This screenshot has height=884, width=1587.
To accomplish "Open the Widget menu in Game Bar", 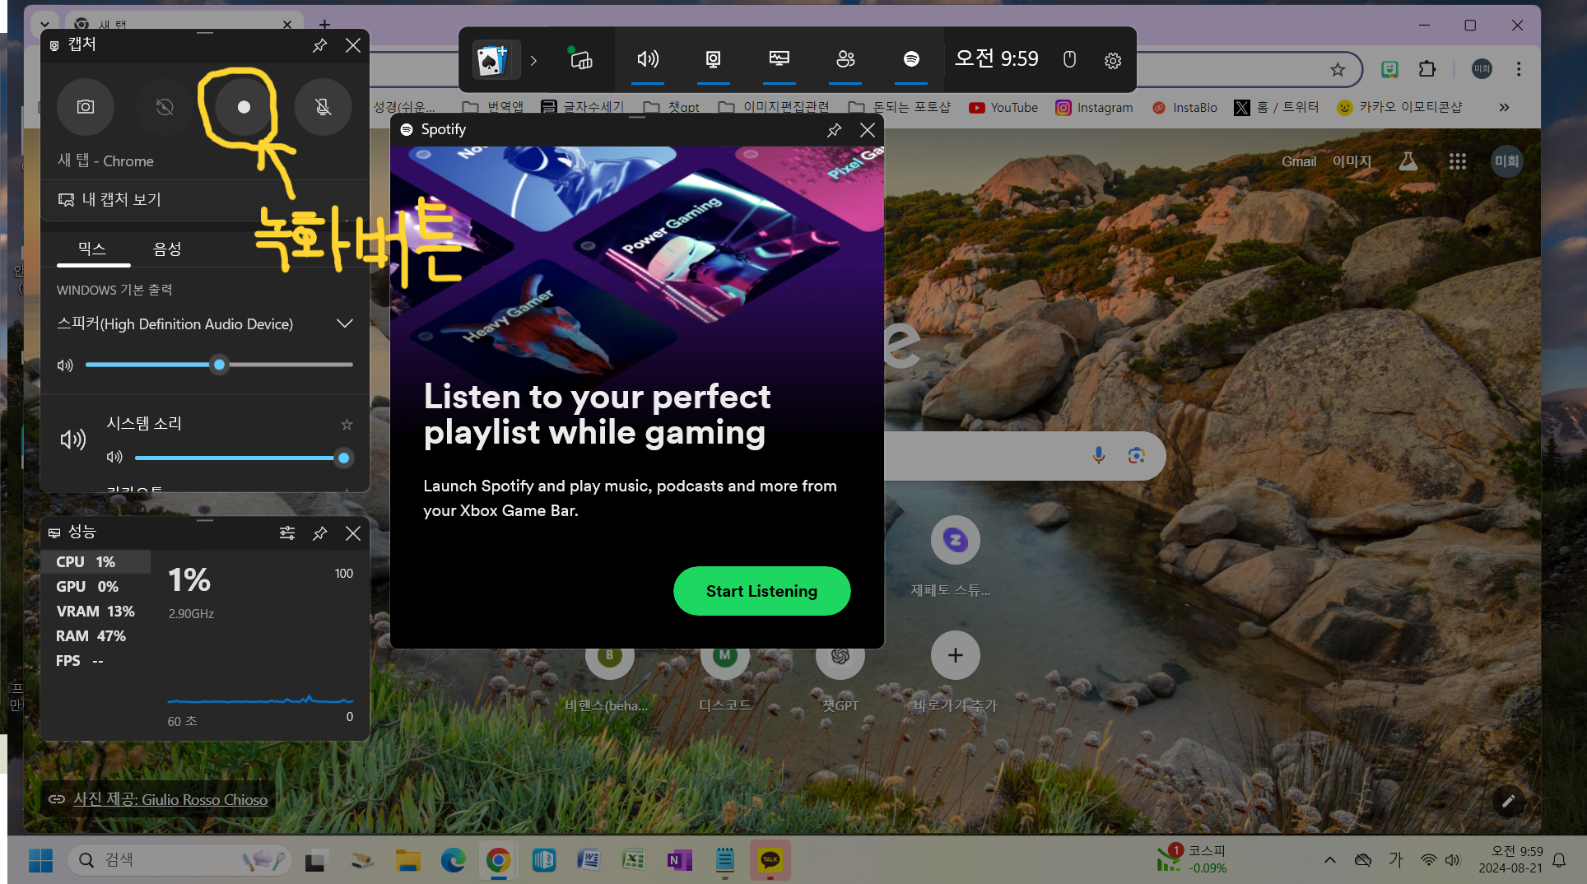I will pyautogui.click(x=580, y=58).
